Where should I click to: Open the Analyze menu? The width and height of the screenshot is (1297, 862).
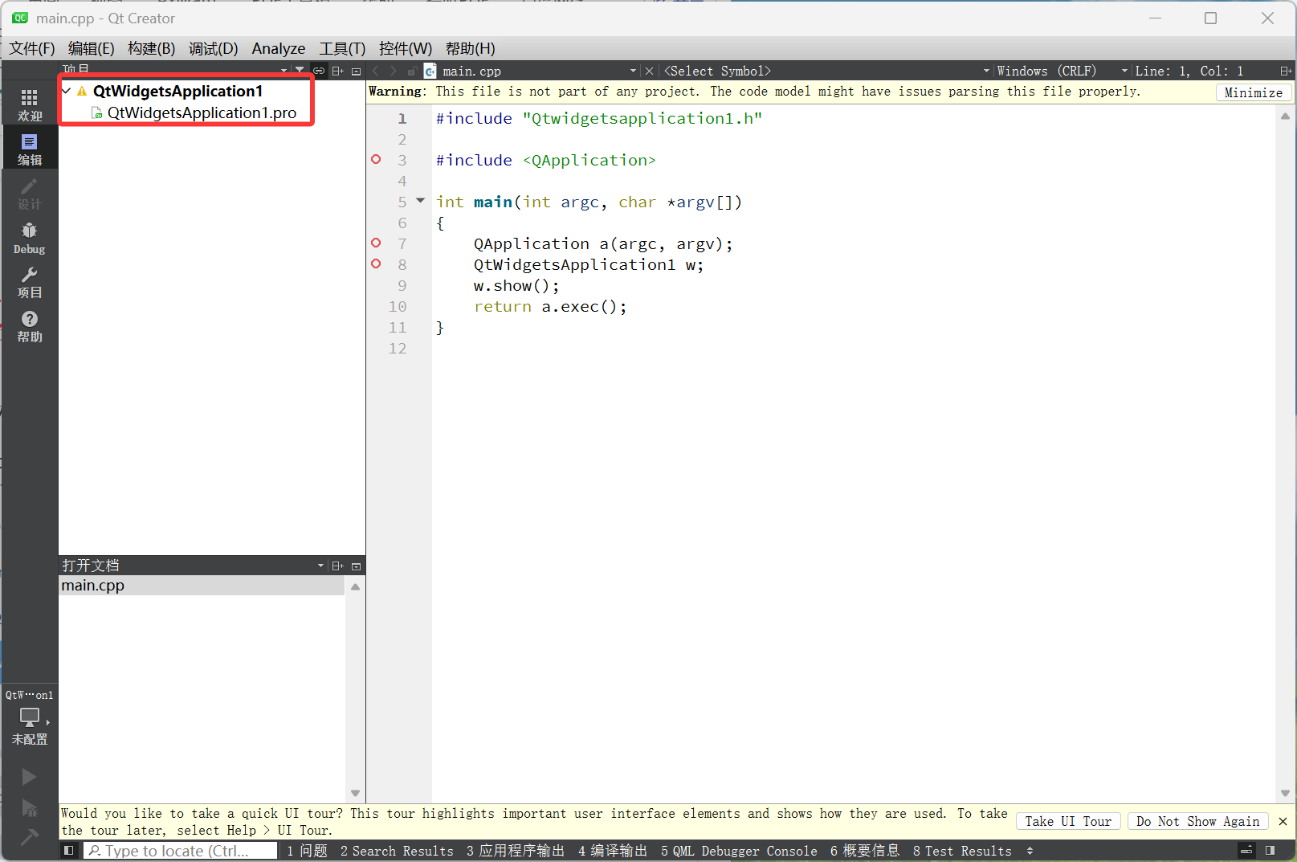(x=278, y=48)
